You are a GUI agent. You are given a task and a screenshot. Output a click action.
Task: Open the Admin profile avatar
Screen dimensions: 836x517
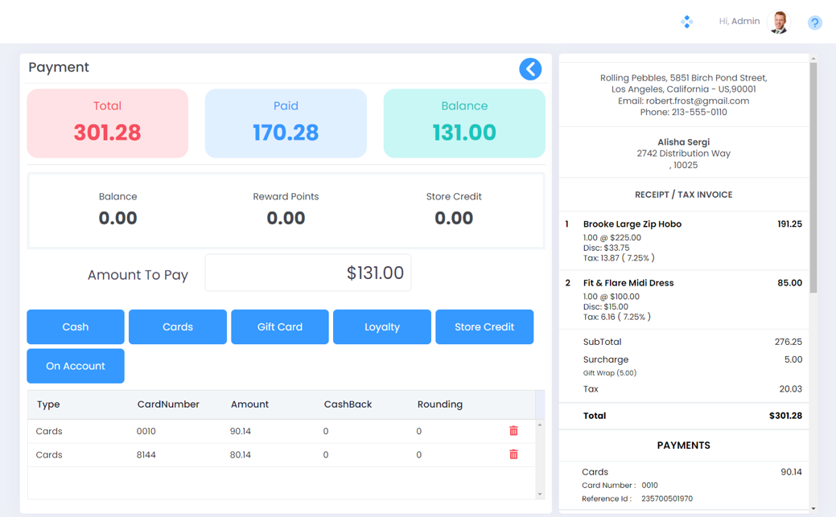click(x=779, y=22)
